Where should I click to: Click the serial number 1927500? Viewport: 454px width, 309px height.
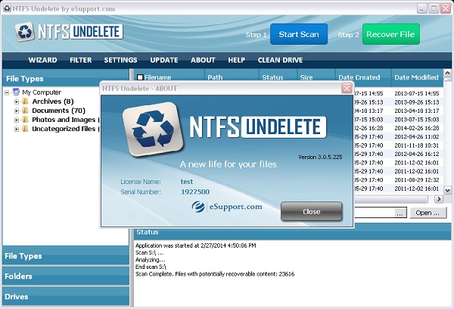point(195,192)
